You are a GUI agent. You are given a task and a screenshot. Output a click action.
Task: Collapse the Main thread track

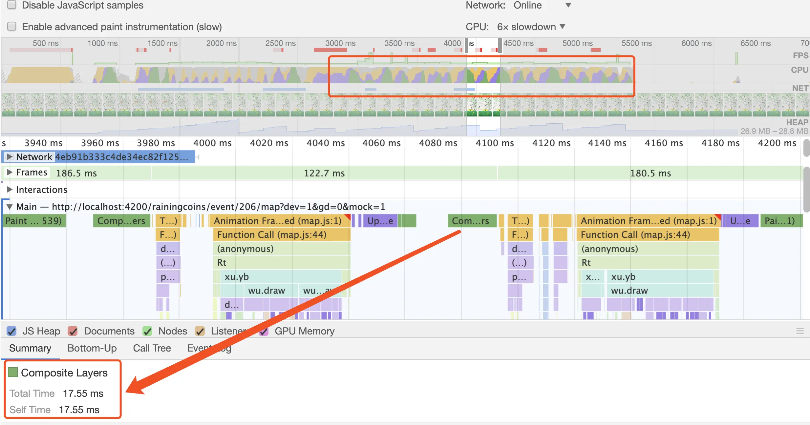pyautogui.click(x=10, y=207)
